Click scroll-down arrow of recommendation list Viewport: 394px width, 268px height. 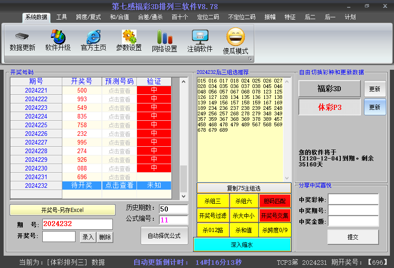pos(287,178)
